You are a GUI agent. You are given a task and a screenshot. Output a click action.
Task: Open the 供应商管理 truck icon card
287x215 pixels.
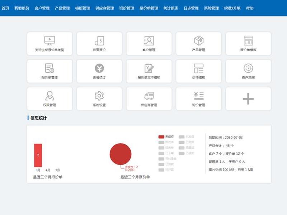tap(149, 99)
